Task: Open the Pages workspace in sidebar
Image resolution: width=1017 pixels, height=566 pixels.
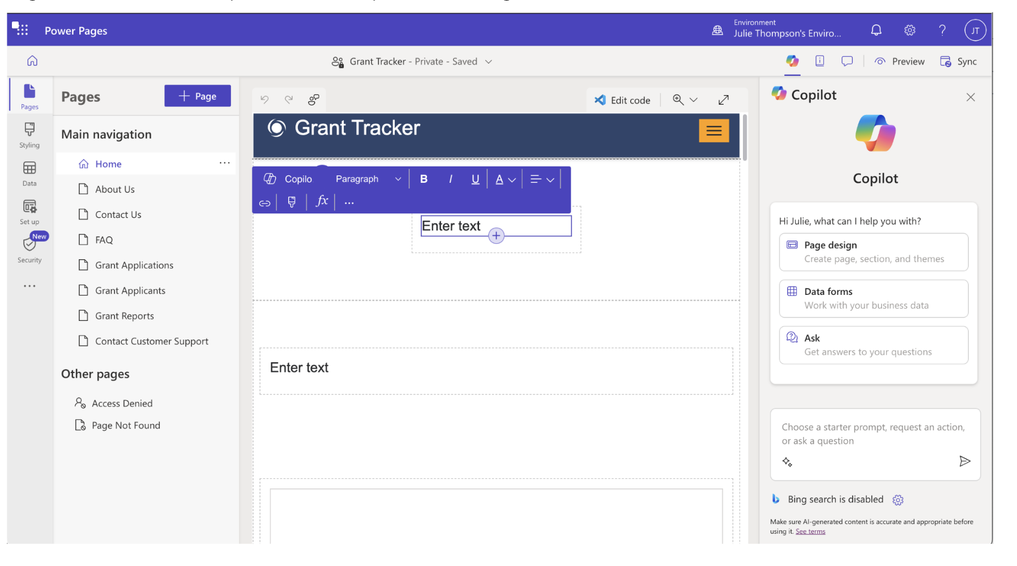Action: [30, 96]
